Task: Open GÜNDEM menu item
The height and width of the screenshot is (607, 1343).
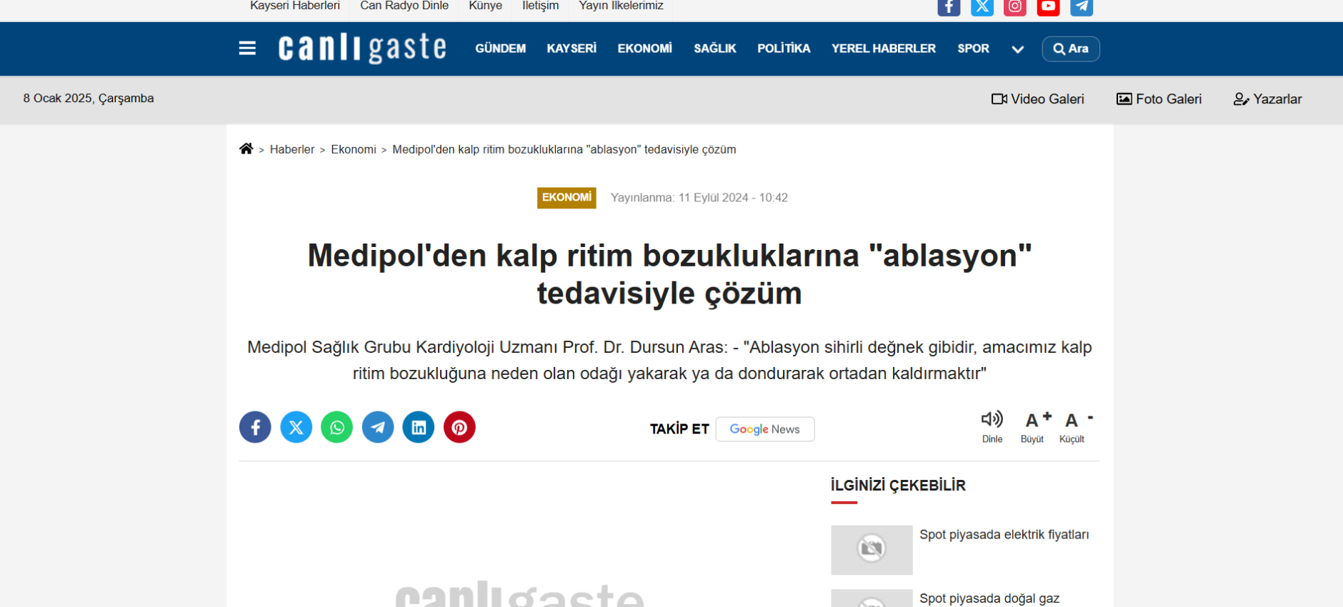Action: (x=501, y=49)
